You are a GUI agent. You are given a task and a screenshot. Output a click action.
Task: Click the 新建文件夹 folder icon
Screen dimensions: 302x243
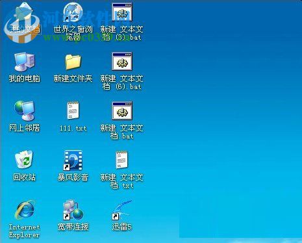point(73,62)
